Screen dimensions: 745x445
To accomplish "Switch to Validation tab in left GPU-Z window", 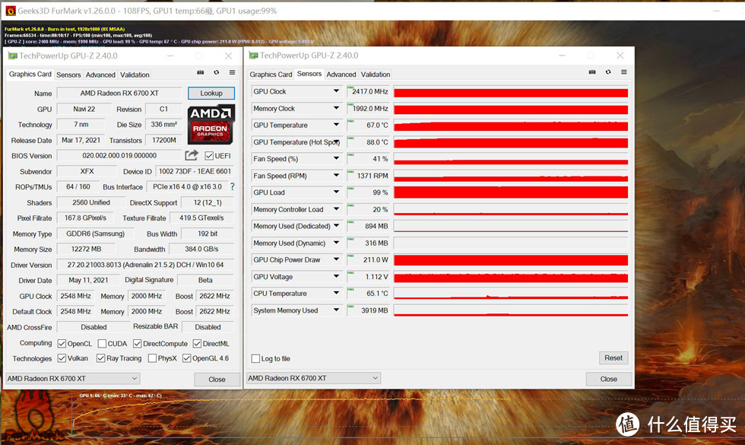I will tap(135, 75).
